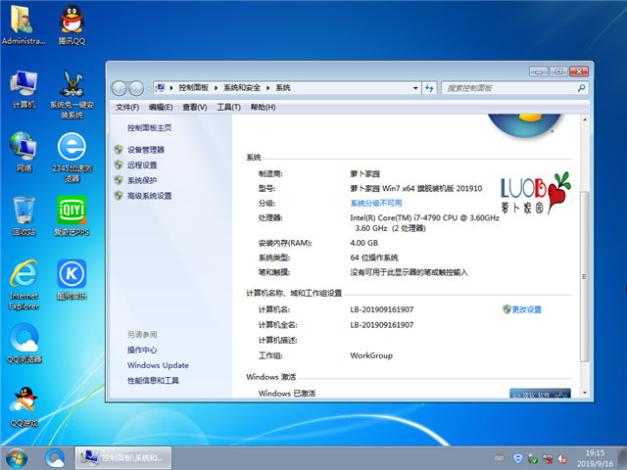Open the 网络 desktop icon
The width and height of the screenshot is (627, 470).
(x=24, y=152)
